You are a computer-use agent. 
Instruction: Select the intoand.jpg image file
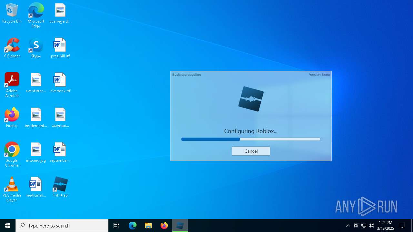(x=36, y=153)
